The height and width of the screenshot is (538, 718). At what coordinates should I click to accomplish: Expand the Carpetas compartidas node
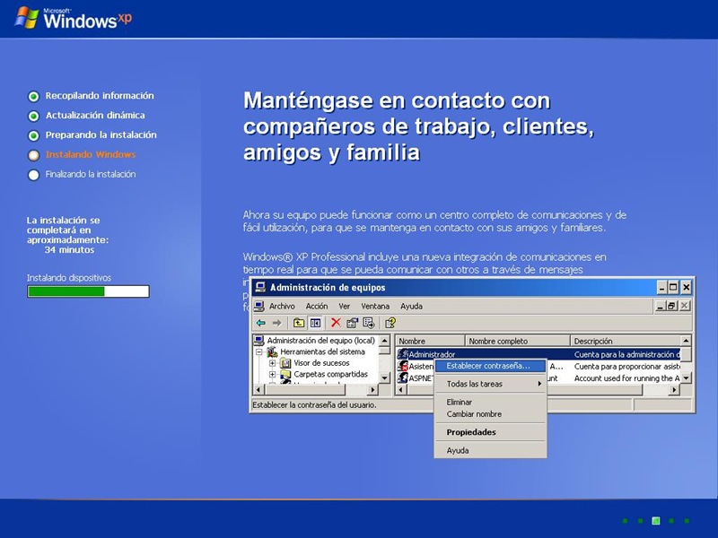273,374
